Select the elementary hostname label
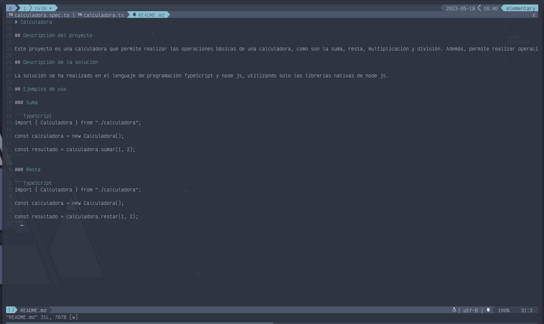 tap(520, 8)
